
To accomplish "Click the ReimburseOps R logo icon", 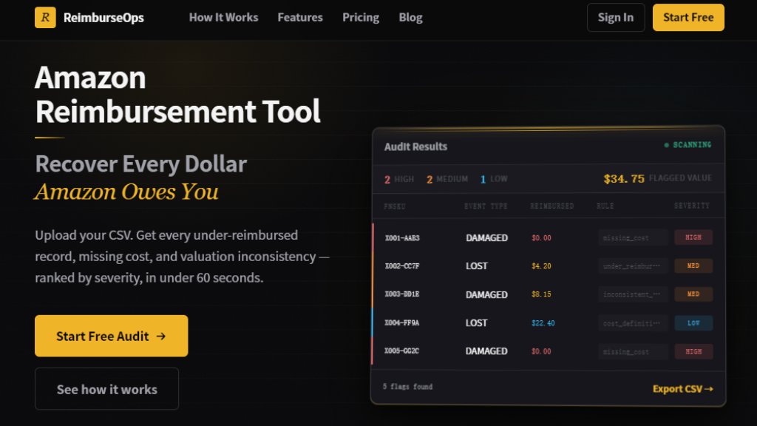I will coord(45,18).
